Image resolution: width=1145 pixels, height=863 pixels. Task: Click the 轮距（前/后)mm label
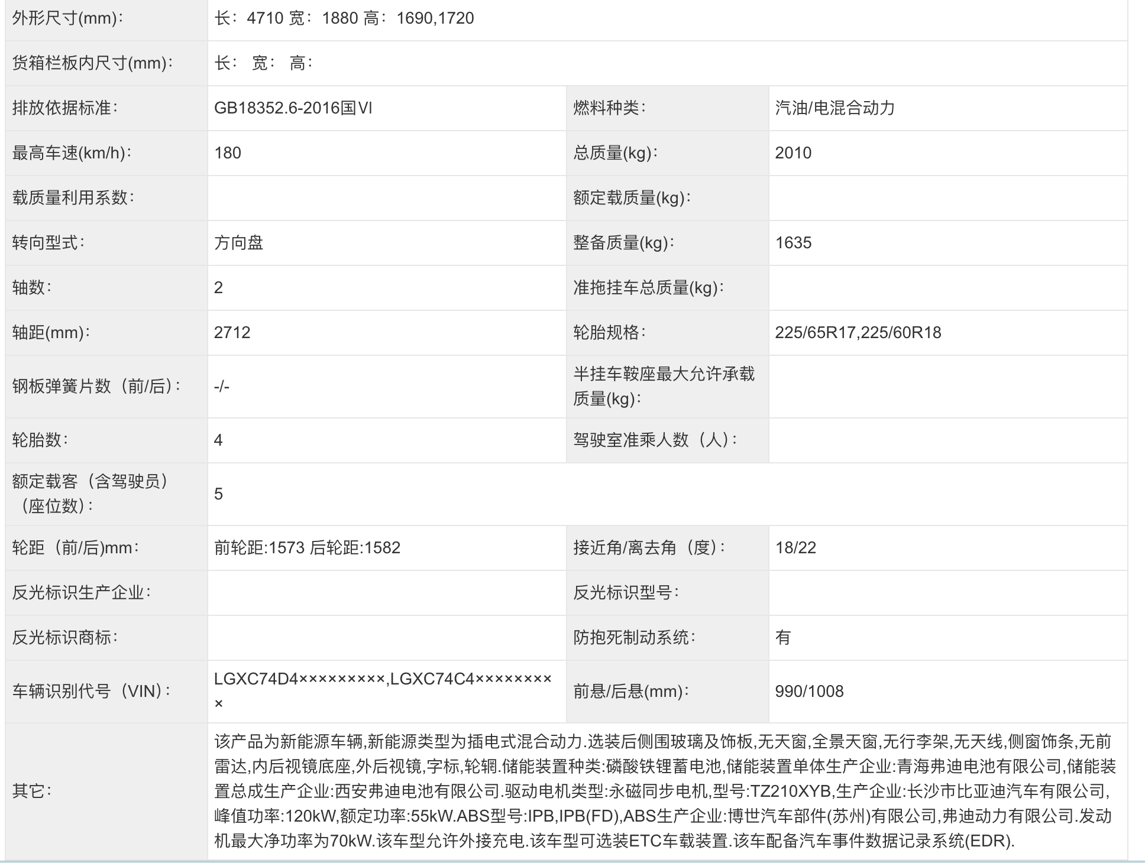click(76, 548)
